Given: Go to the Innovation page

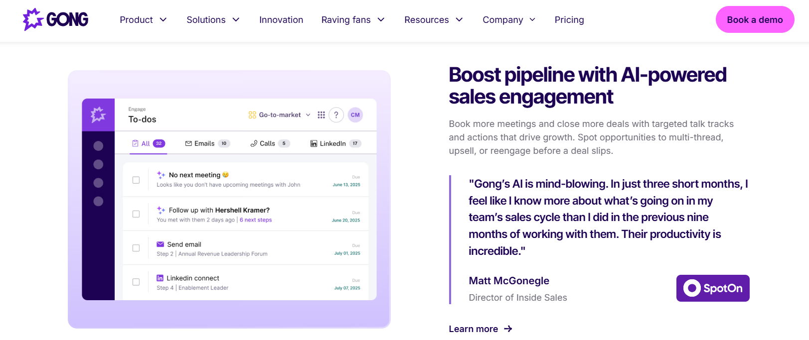Looking at the screenshot, I should (281, 20).
